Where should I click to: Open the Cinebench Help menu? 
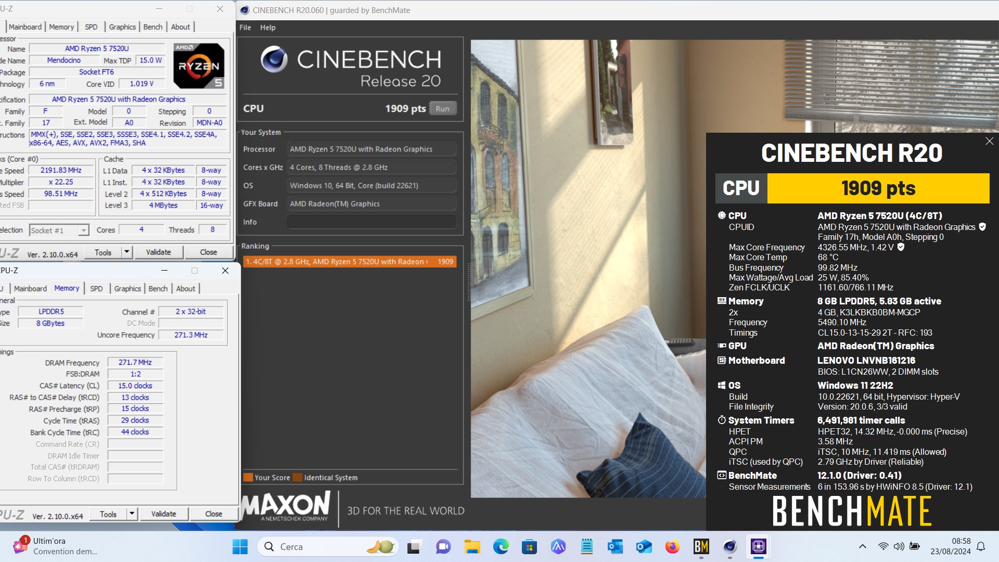tap(267, 28)
